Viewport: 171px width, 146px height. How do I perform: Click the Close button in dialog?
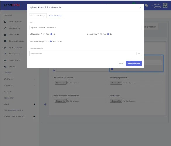121,63
